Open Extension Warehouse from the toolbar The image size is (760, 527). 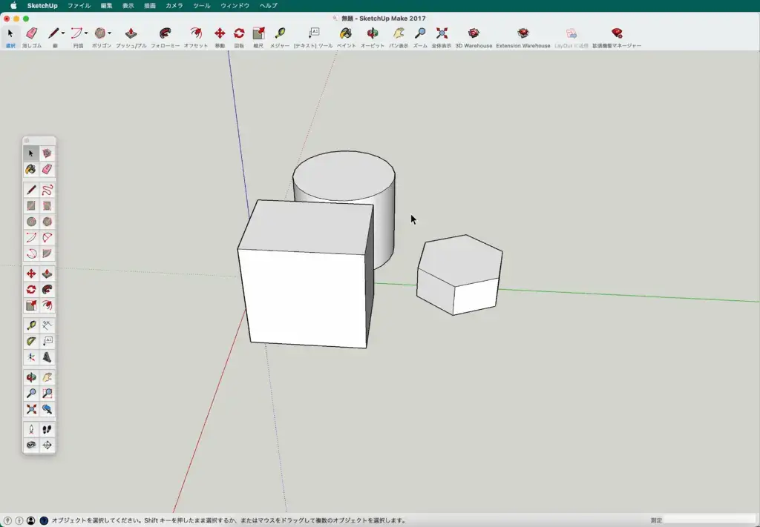click(523, 34)
